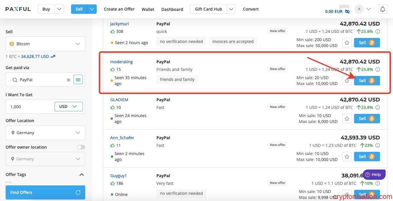Open the Bitcoin cryptocurrency dropdown

pyautogui.click(x=45, y=44)
